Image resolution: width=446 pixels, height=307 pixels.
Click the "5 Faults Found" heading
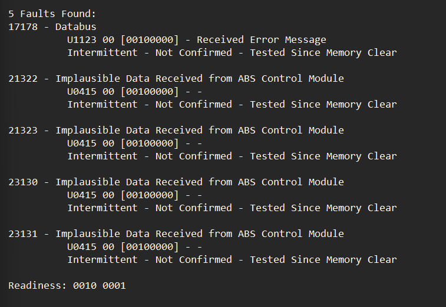pyautogui.click(x=52, y=14)
